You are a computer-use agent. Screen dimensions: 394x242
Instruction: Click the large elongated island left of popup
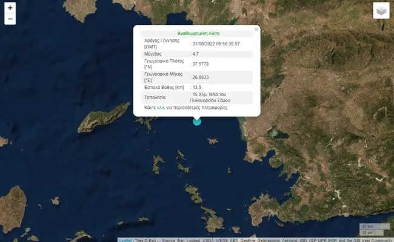point(103,117)
